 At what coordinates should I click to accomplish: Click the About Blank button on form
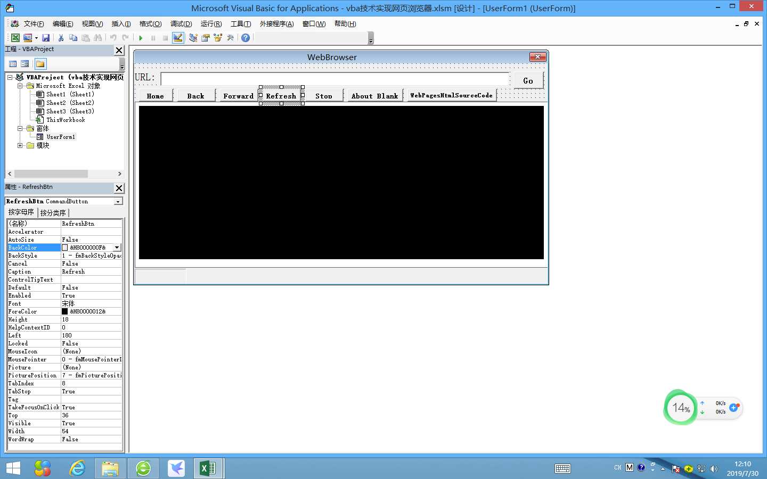pos(375,96)
